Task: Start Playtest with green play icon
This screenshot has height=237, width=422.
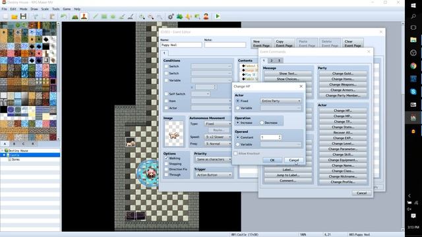Action: tap(218, 16)
